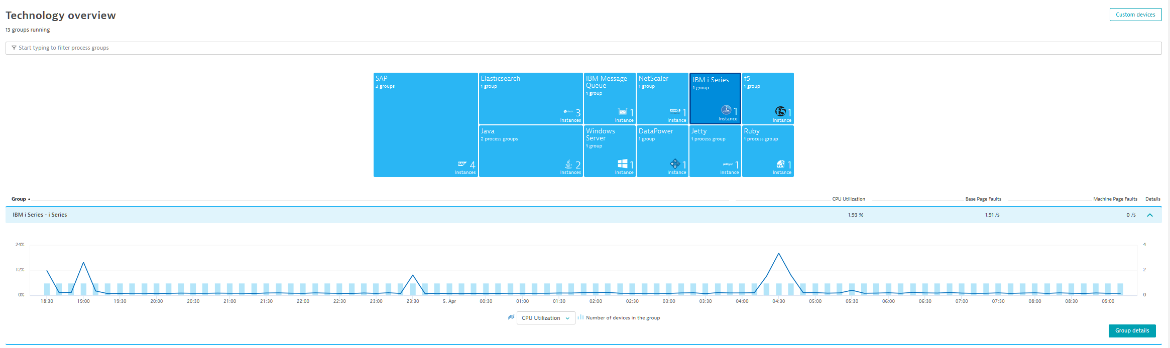Sort by Base Page Faults column header

pyautogui.click(x=983, y=199)
